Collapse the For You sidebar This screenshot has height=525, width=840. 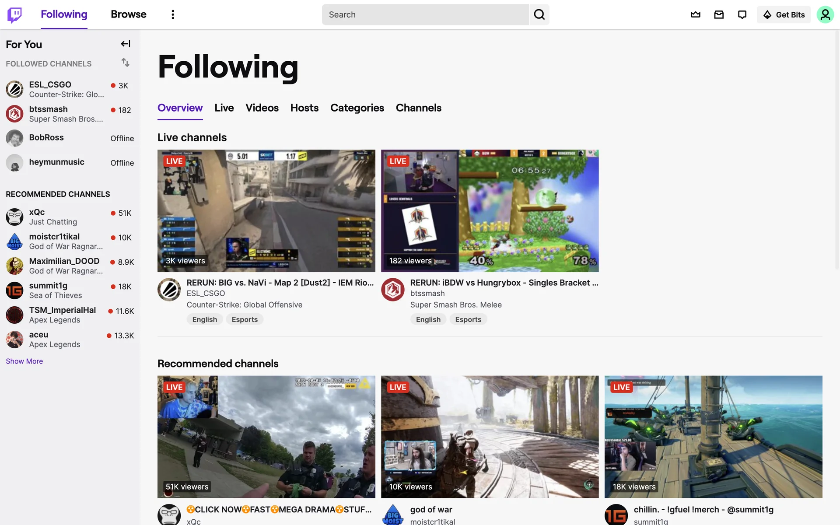(126, 44)
